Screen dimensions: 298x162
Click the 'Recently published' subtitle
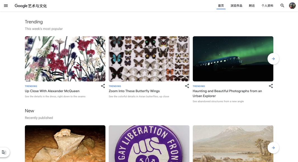point(39,118)
